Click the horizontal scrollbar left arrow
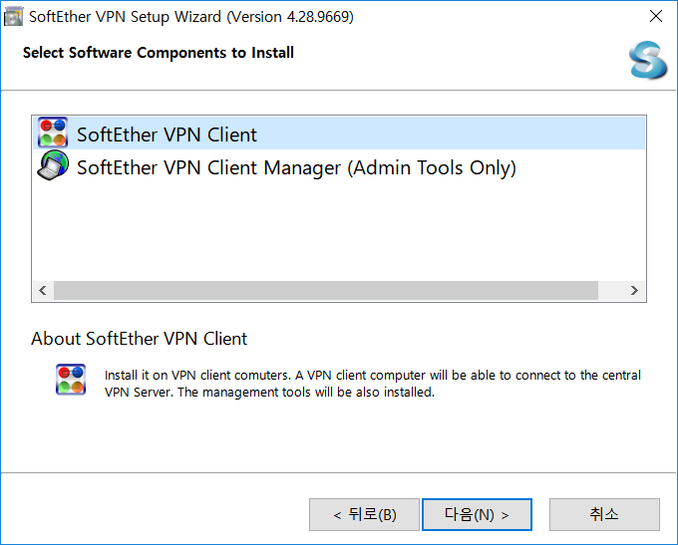This screenshot has height=545, width=678. (x=43, y=291)
